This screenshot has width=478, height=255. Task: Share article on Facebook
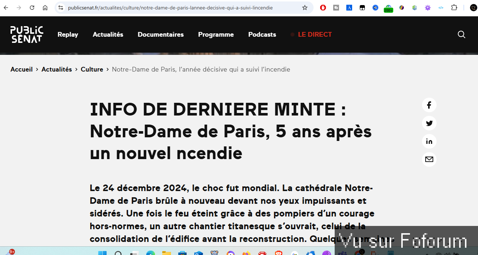point(429,105)
